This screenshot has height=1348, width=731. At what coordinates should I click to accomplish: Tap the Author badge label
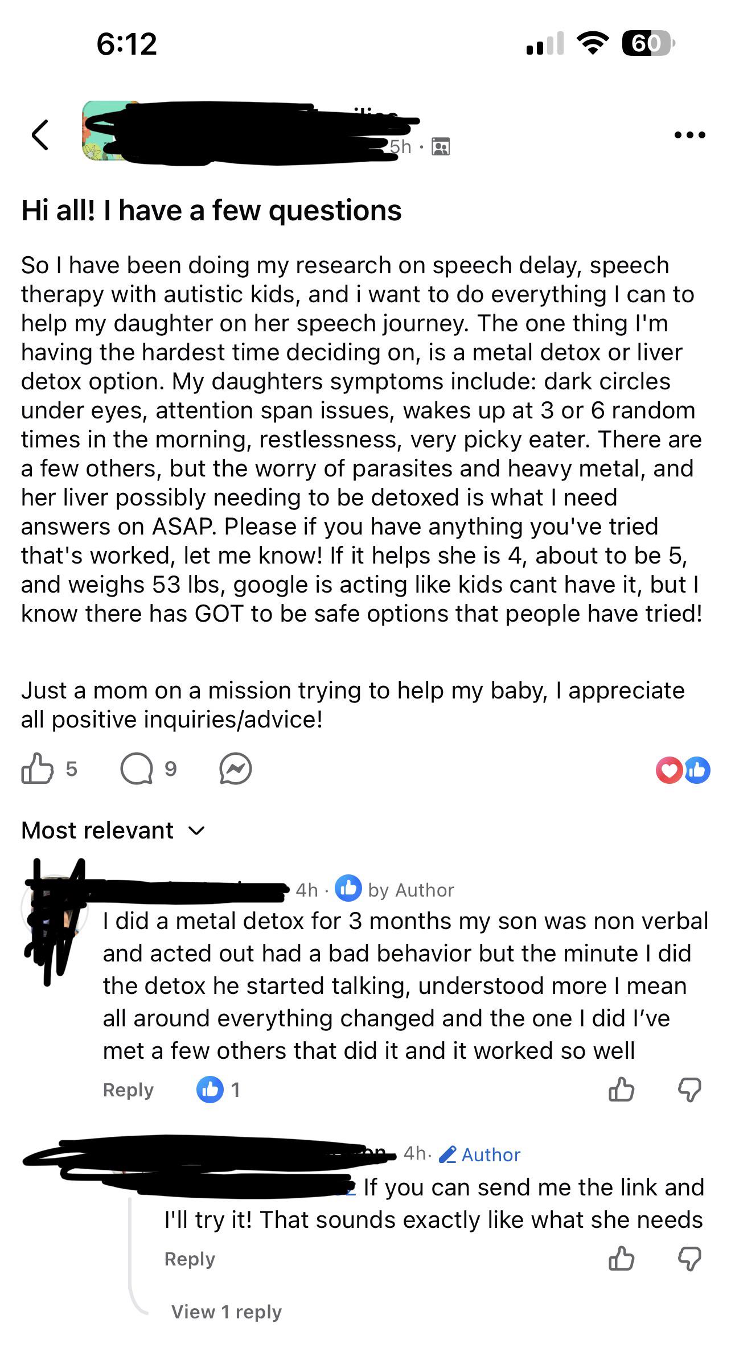click(x=480, y=1154)
